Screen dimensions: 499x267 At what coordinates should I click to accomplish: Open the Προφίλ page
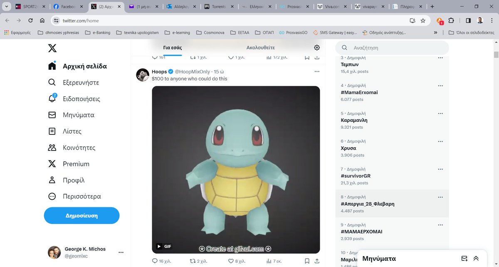67,180
